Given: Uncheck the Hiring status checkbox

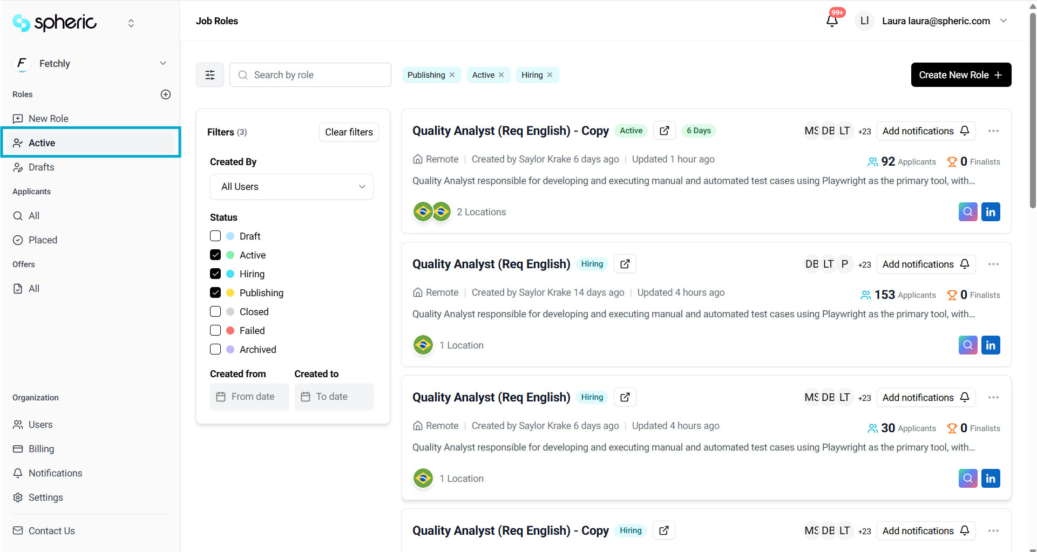Looking at the screenshot, I should pos(215,274).
